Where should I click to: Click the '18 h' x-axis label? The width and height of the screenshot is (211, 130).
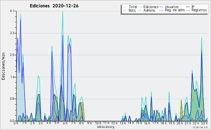tap(164, 123)
